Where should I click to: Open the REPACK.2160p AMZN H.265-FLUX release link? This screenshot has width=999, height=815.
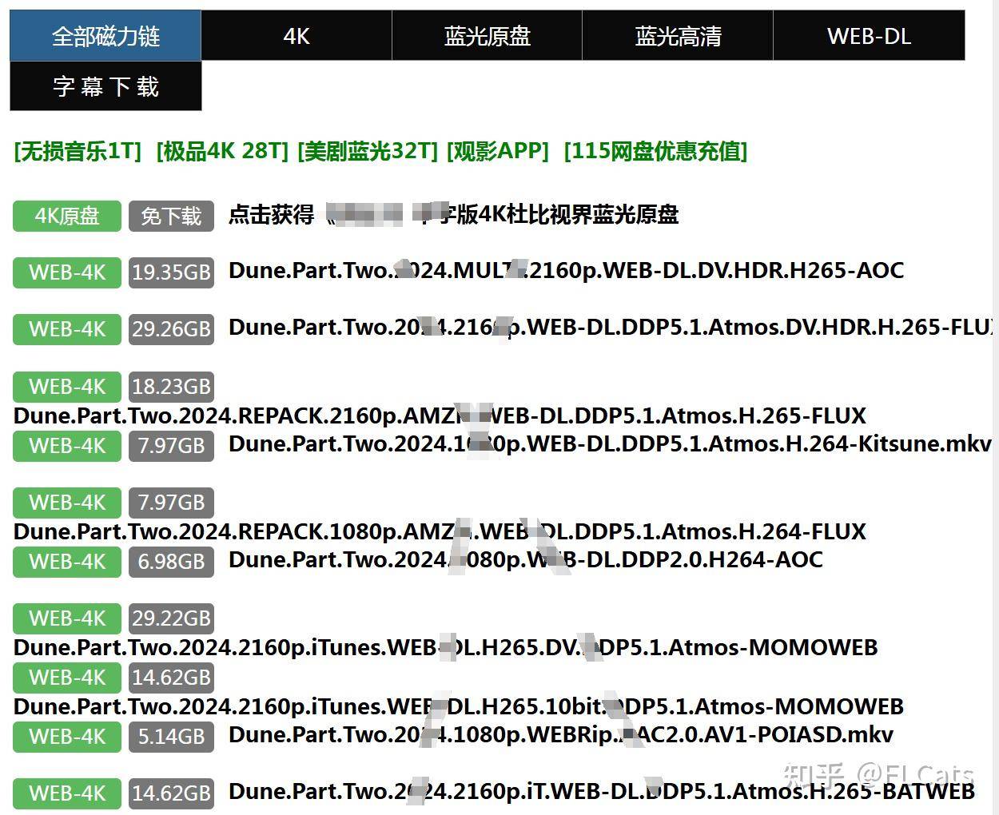click(x=440, y=415)
